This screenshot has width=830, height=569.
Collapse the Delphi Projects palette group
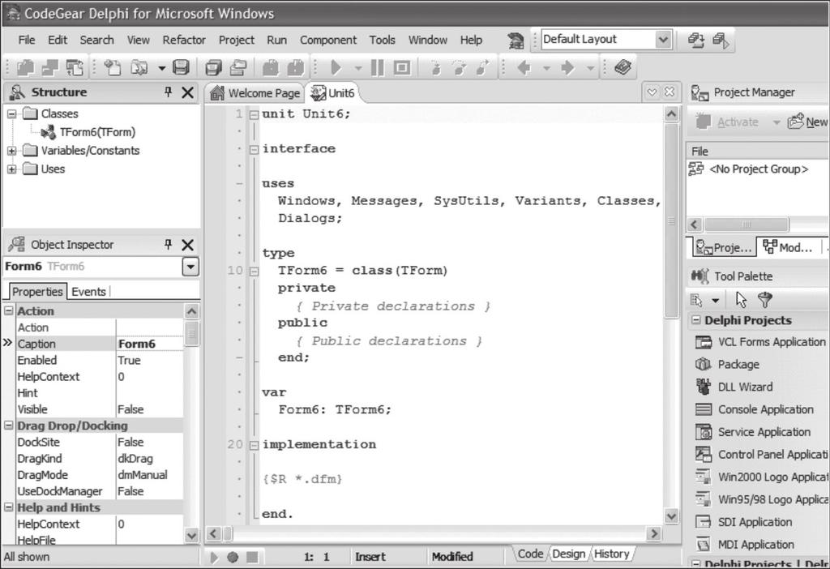696,320
